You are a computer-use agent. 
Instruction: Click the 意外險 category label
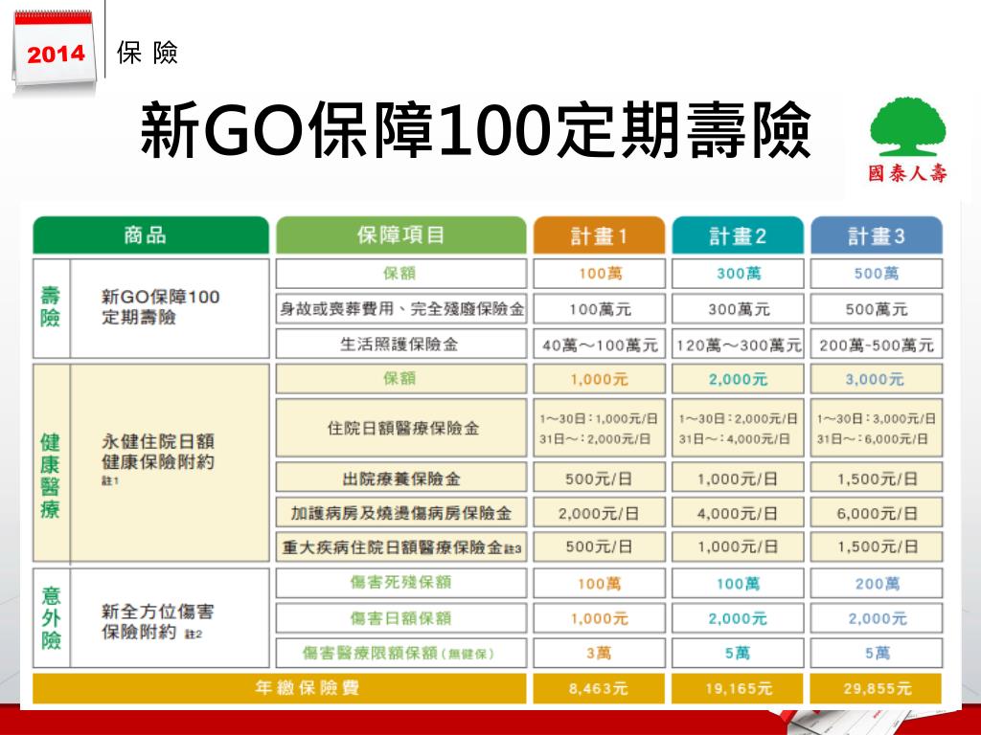[x=51, y=617]
